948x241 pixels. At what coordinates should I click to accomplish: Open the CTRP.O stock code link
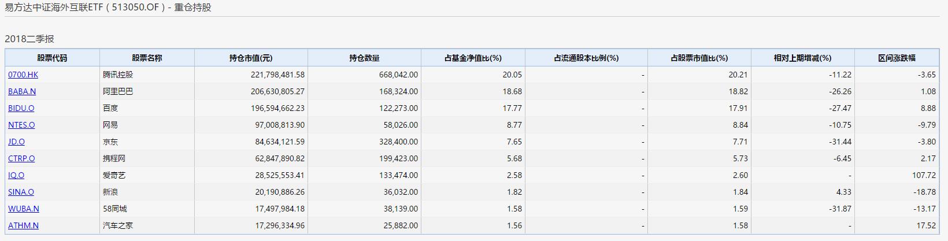point(21,158)
